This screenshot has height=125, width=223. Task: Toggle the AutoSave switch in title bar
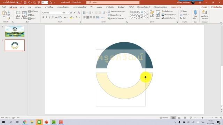19,2
